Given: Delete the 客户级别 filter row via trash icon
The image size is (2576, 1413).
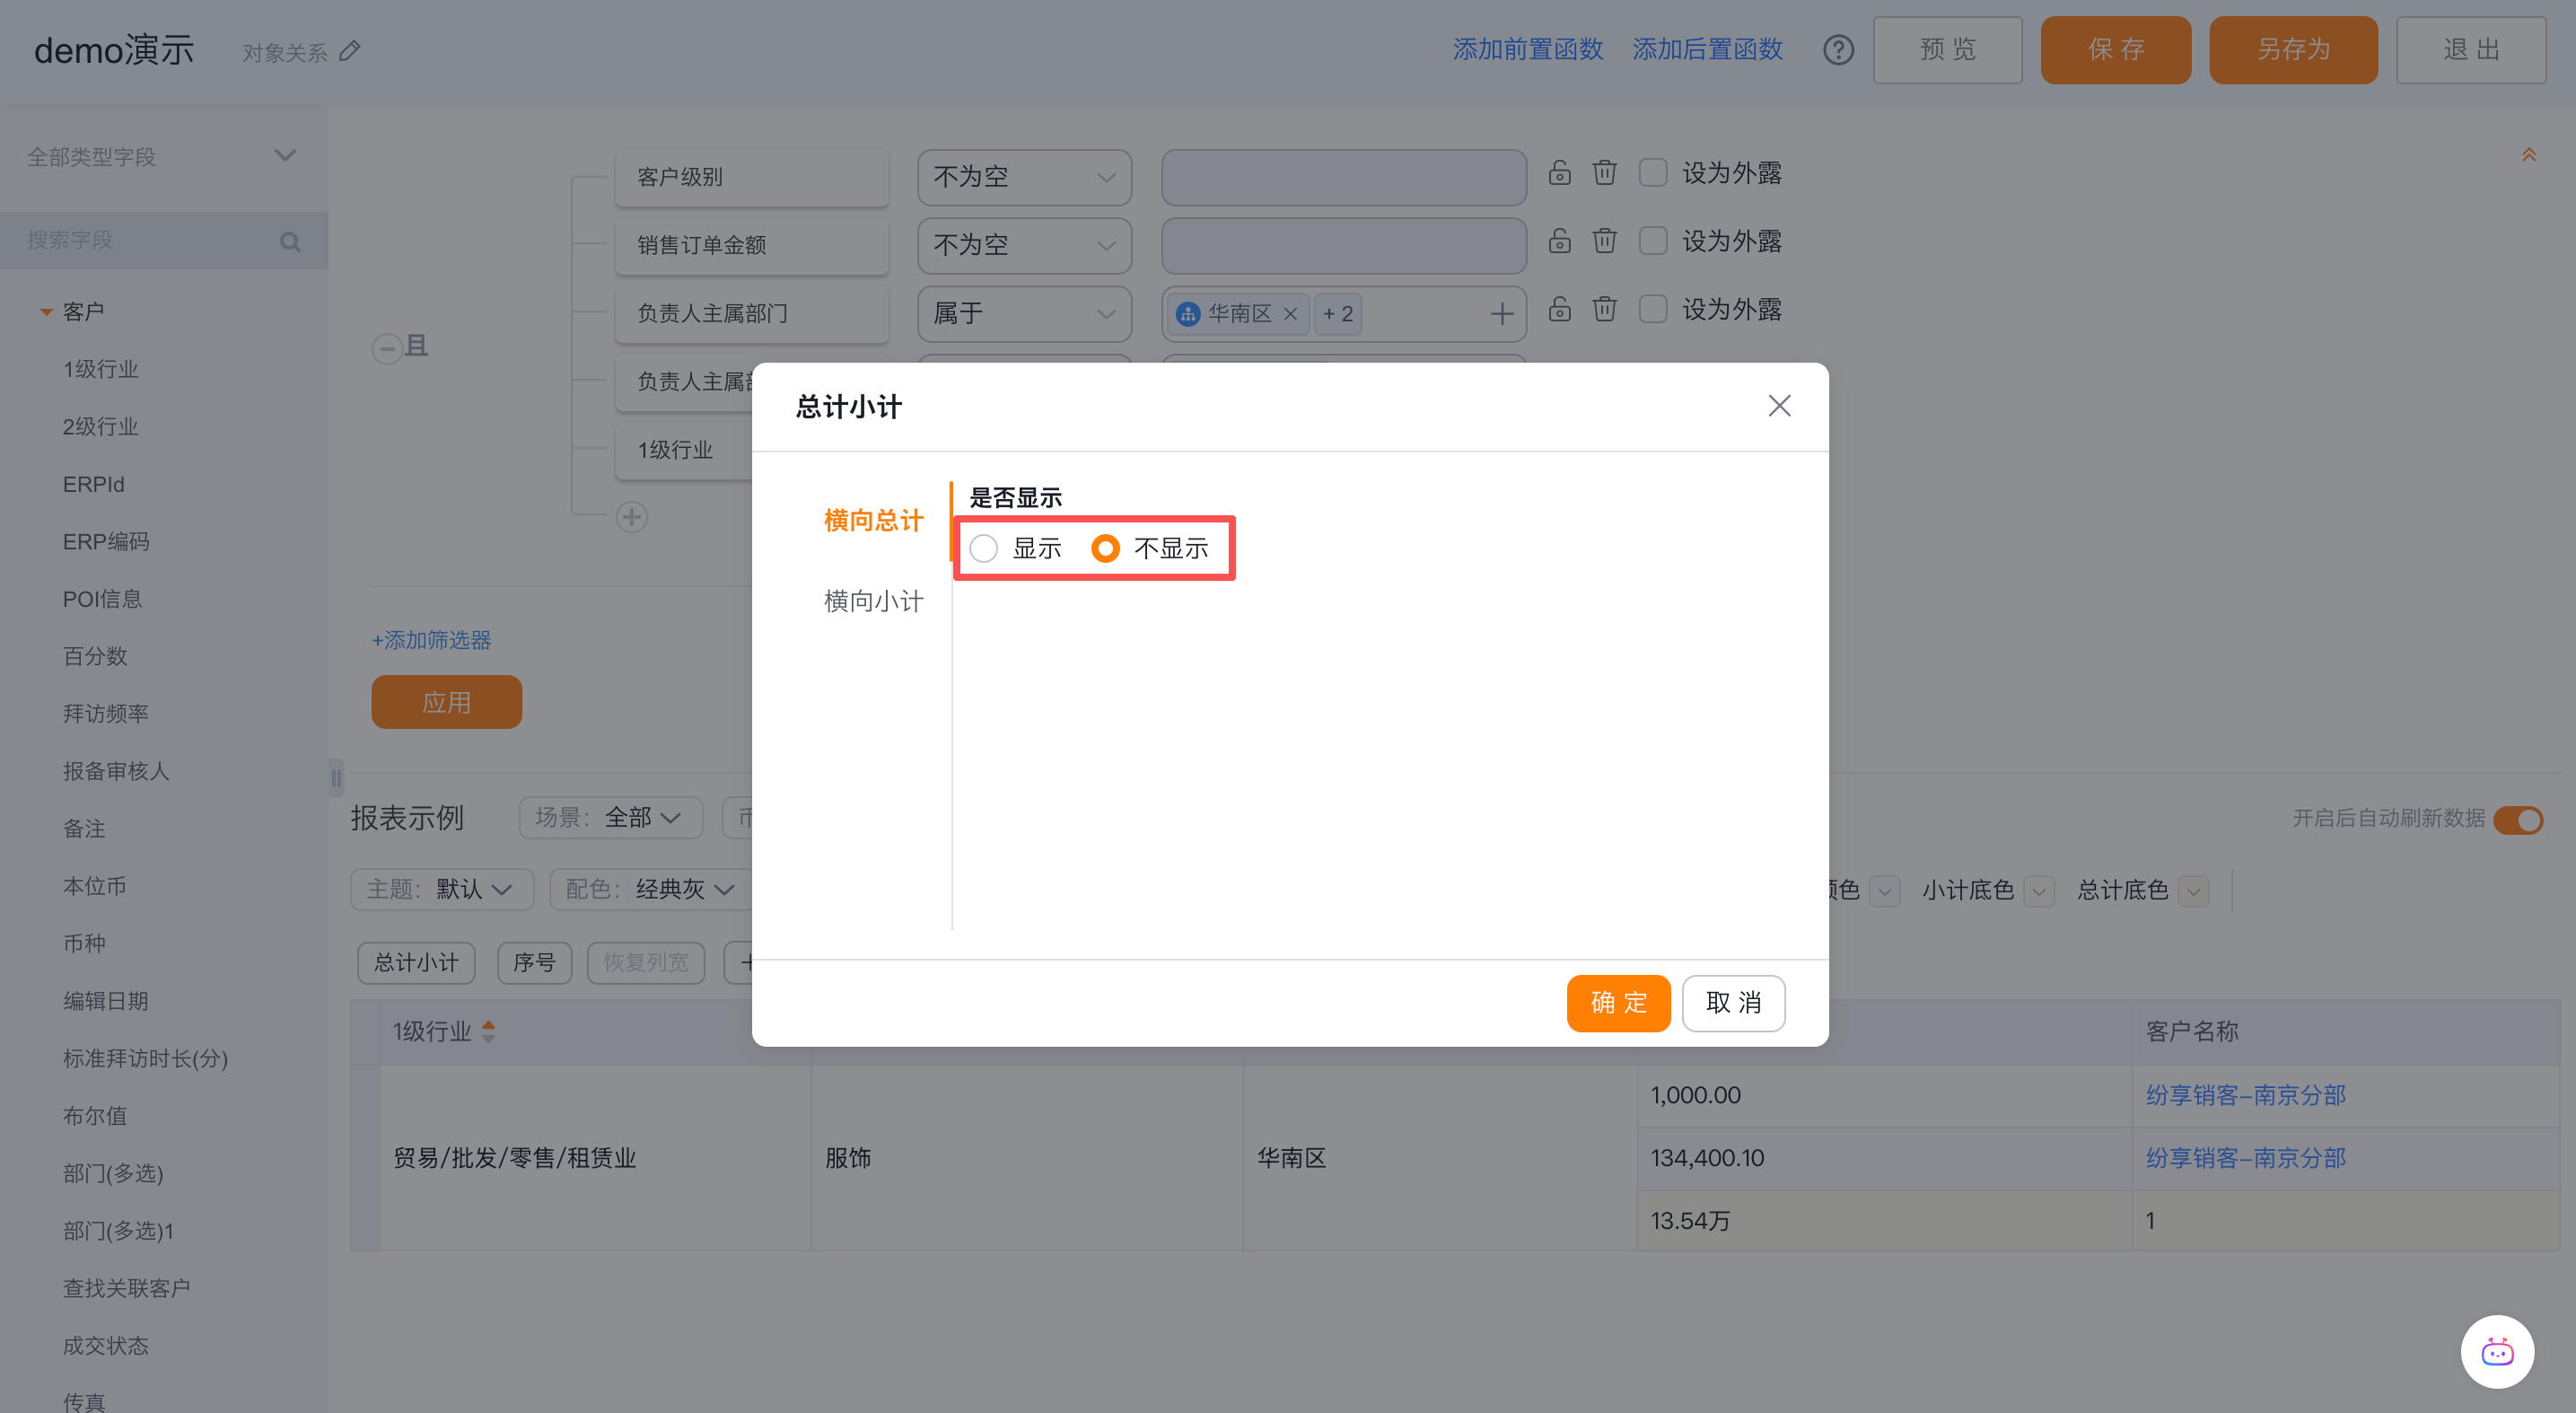Looking at the screenshot, I should [x=1604, y=173].
